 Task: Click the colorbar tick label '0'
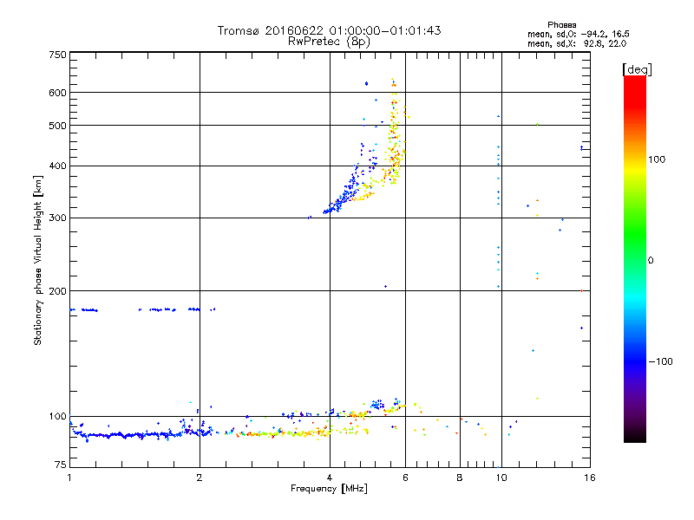pyautogui.click(x=651, y=261)
